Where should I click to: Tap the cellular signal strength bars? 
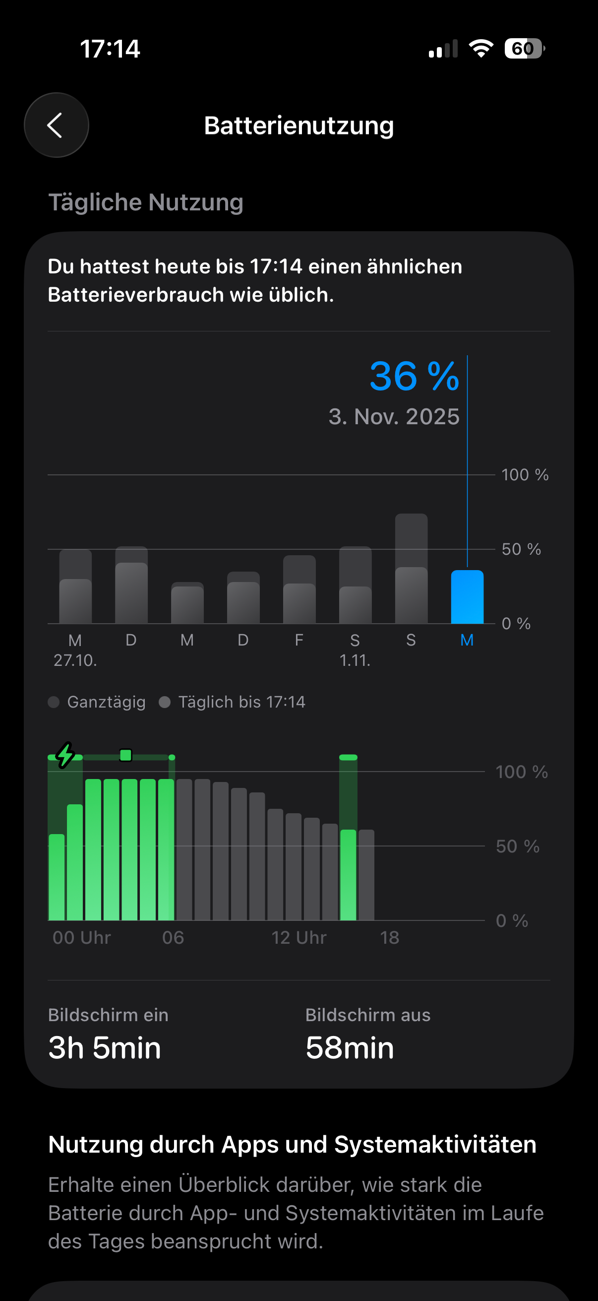point(443,49)
